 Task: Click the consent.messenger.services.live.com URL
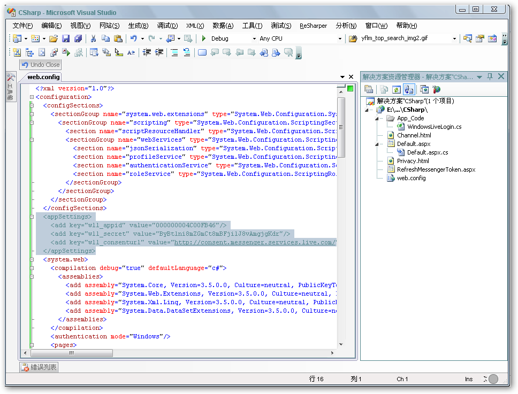(255, 242)
